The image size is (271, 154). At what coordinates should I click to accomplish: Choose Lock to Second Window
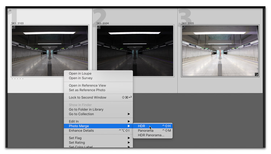[88, 97]
